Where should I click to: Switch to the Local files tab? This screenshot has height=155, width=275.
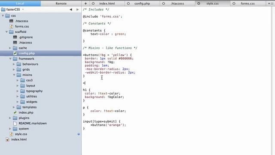coord(20,3)
